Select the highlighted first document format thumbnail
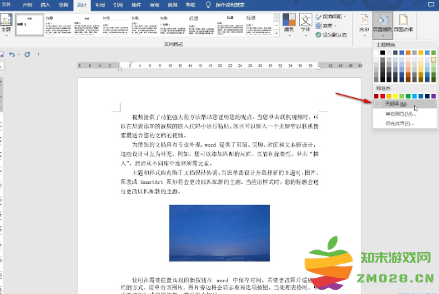The image size is (439, 294). click(x=30, y=25)
